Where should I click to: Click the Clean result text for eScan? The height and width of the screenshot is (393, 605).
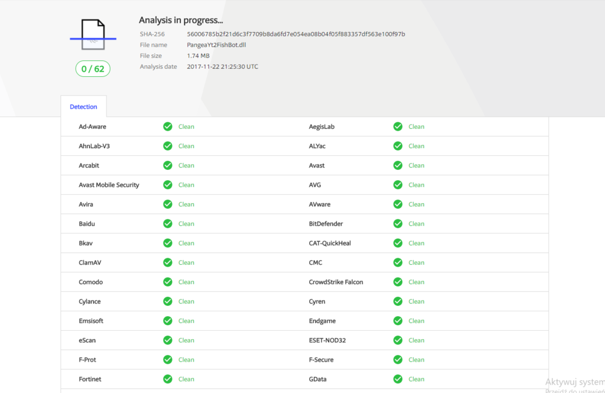tap(186, 340)
